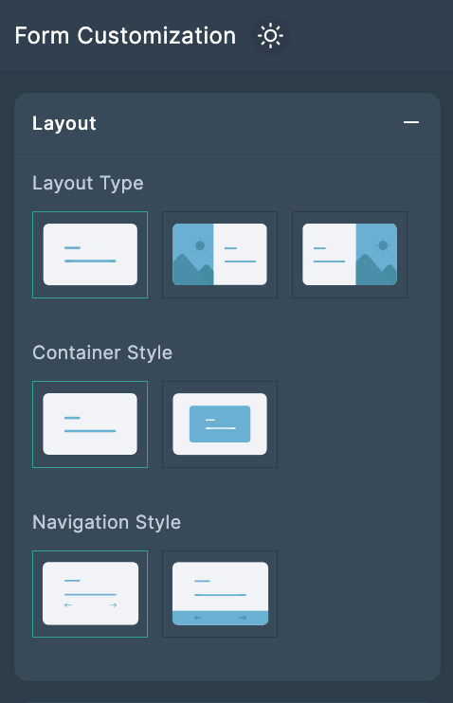Click the Navigation Style label
Screen dimensions: 453x703
(x=107, y=522)
